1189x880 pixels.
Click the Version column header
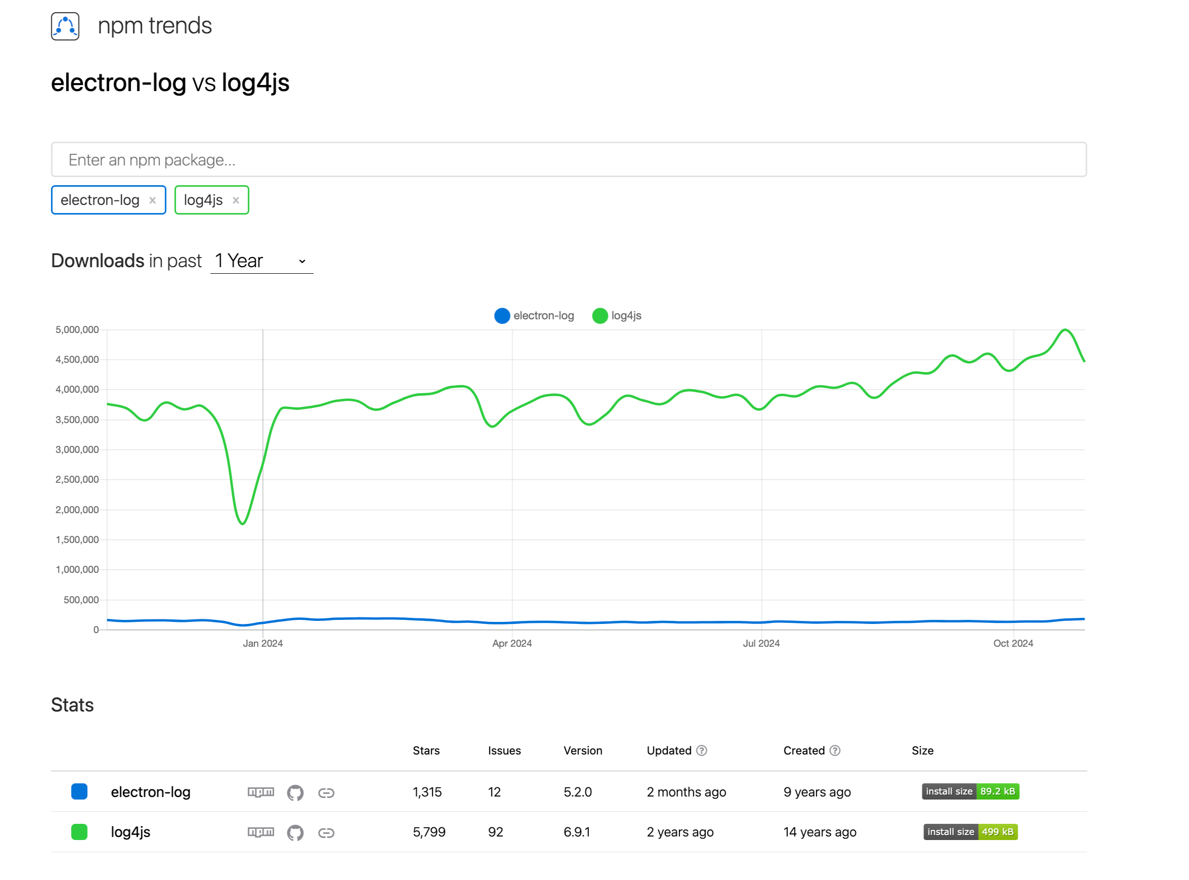click(583, 750)
